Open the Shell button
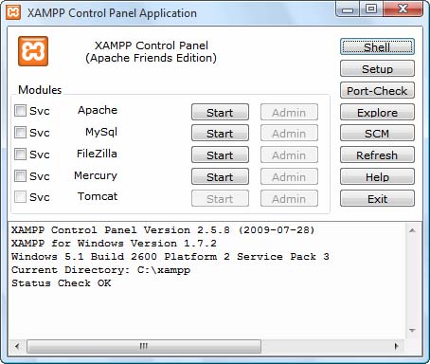The width and height of the screenshot is (430, 364). point(377,47)
